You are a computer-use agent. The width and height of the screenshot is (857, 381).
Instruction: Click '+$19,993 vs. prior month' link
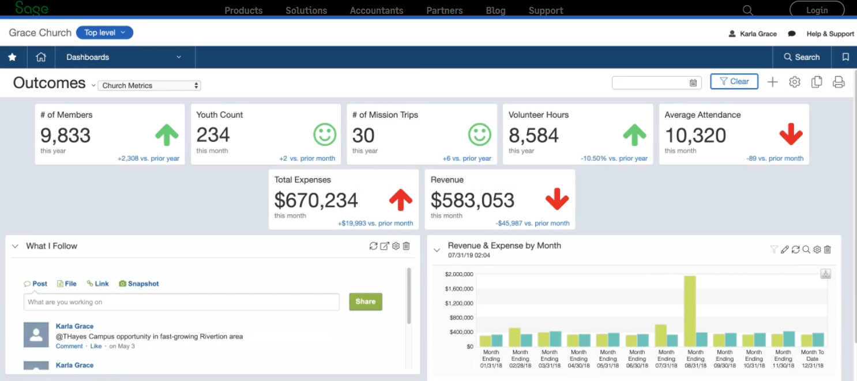[375, 224]
